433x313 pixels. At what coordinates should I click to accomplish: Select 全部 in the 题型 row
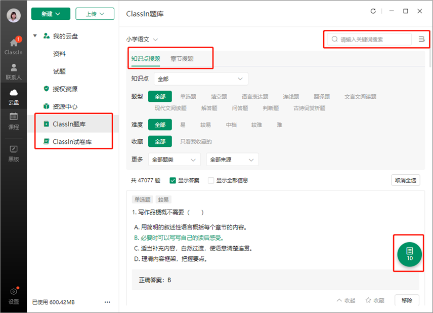point(160,97)
